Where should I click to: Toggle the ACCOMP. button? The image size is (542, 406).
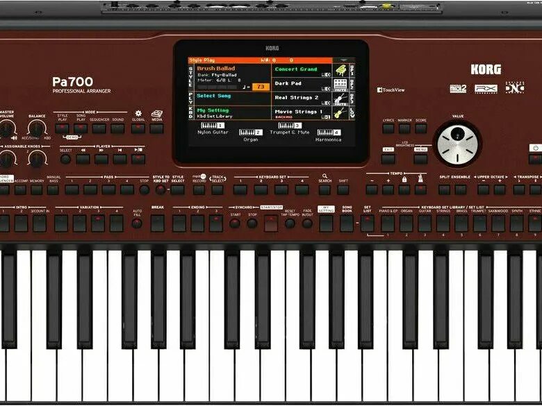click(20, 190)
